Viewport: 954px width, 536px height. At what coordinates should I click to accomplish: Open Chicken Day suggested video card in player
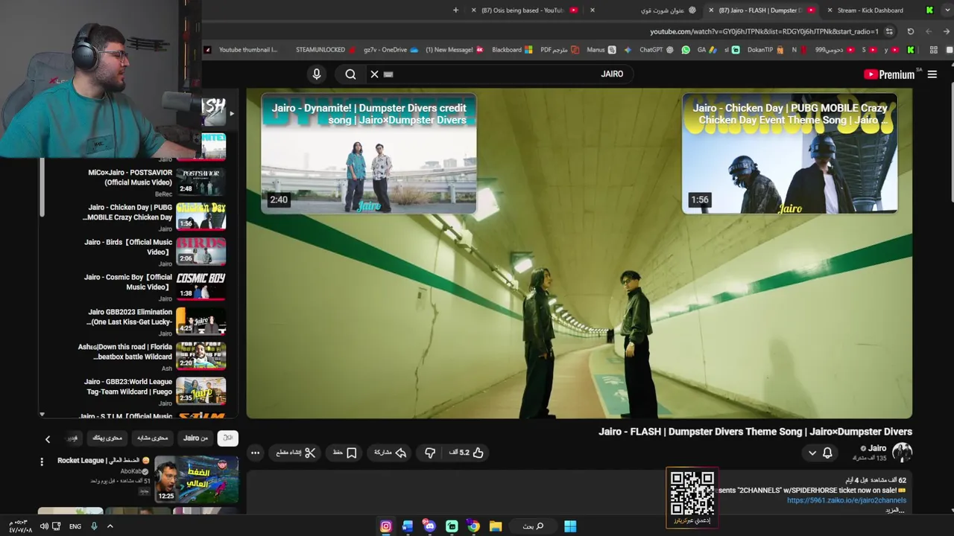[789, 153]
